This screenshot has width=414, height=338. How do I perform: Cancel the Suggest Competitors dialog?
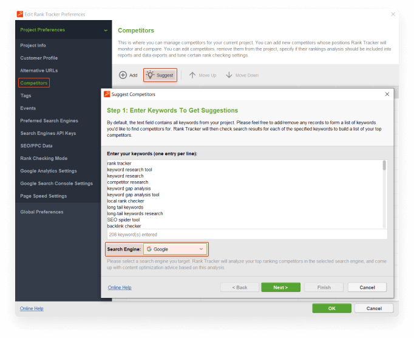click(367, 287)
